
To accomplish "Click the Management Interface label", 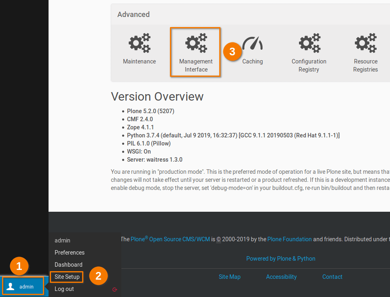I will pyautogui.click(x=196, y=65).
